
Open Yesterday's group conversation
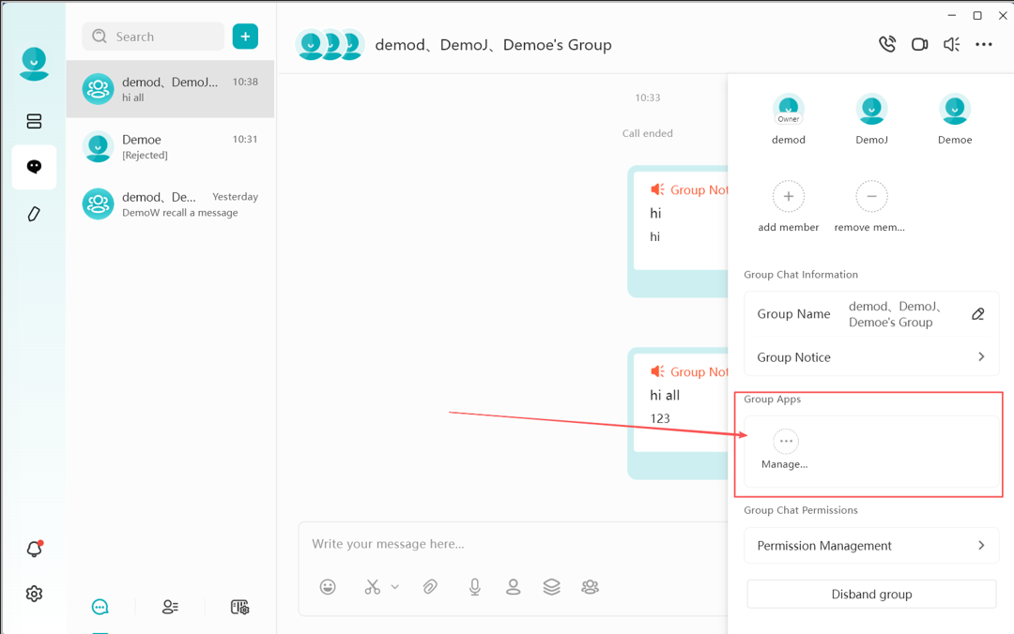tap(170, 204)
